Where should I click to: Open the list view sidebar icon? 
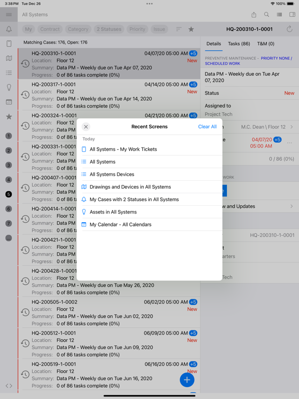coord(9,73)
